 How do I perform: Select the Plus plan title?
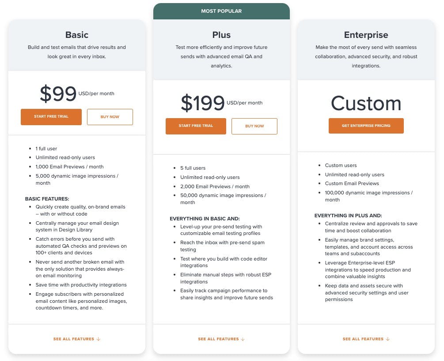(x=221, y=35)
